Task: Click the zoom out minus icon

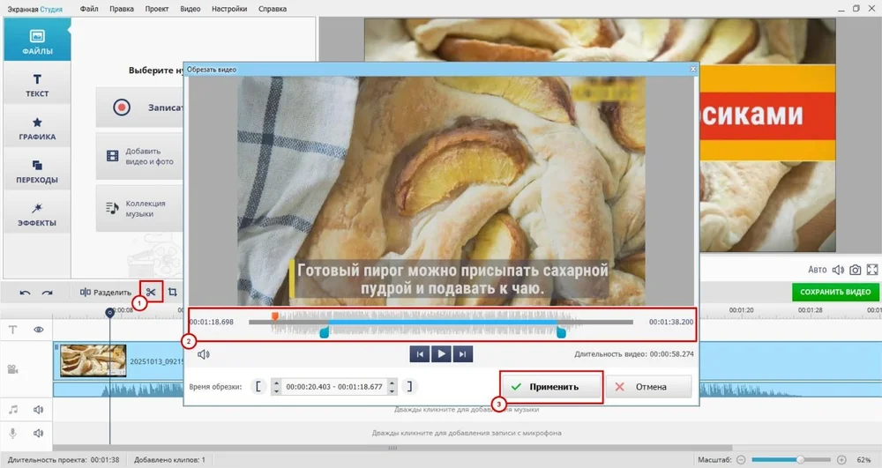Action: point(742,459)
